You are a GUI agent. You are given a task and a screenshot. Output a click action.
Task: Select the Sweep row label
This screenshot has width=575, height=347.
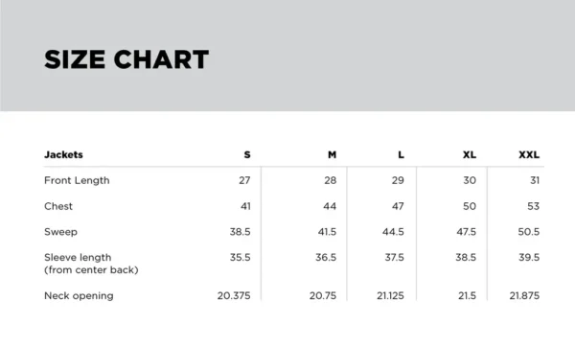pyautogui.click(x=60, y=232)
